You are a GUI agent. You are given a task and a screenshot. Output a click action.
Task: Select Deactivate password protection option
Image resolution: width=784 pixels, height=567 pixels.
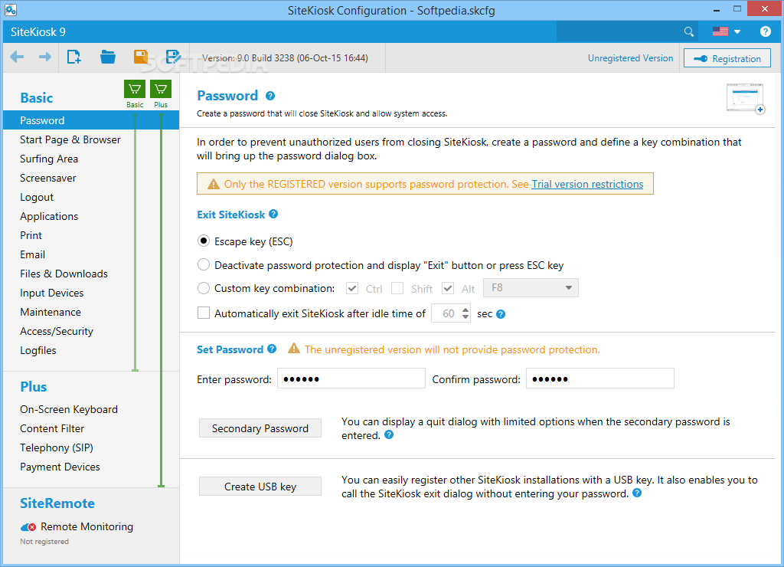203,264
